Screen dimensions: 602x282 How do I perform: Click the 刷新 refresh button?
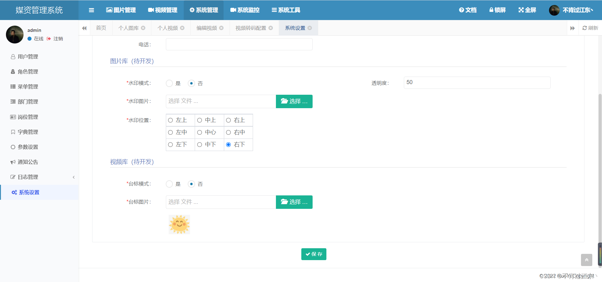pos(590,28)
